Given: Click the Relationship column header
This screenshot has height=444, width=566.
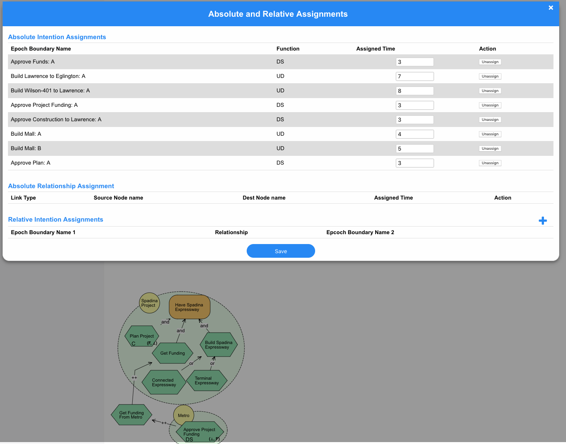Looking at the screenshot, I should tap(231, 232).
